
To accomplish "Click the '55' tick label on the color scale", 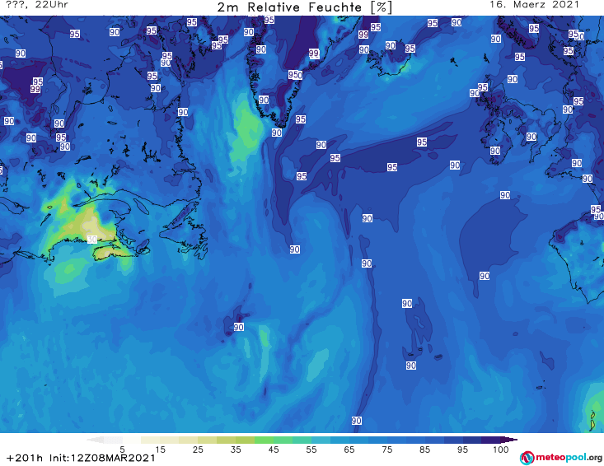I will 311,450.
